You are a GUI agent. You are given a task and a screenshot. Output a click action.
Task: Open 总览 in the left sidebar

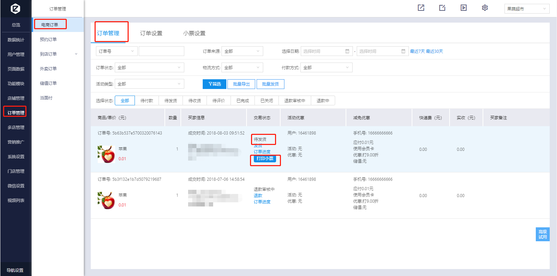(16, 25)
